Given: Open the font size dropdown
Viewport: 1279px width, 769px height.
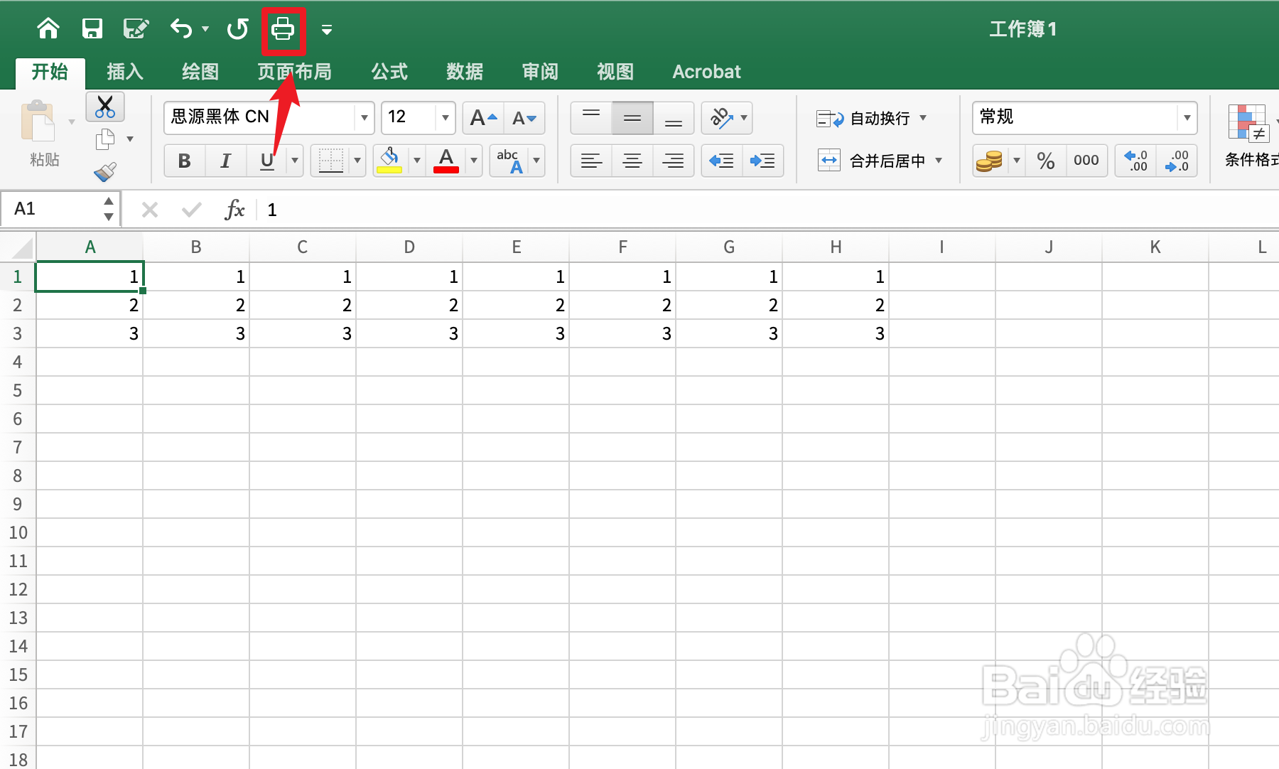Looking at the screenshot, I should pyautogui.click(x=445, y=118).
